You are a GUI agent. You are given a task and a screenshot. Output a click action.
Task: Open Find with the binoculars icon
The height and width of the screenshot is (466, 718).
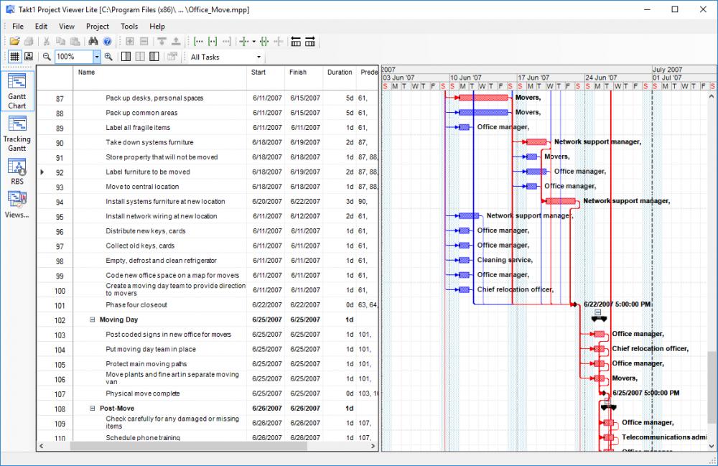(x=93, y=40)
